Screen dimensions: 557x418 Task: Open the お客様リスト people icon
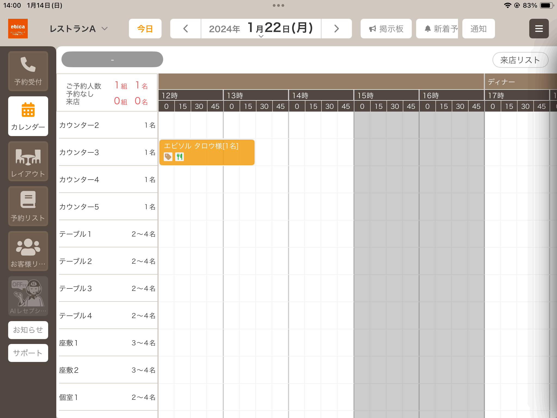click(28, 251)
